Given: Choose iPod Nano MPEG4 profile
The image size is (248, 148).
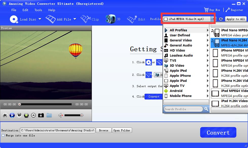Looking at the screenshot, I should click(x=230, y=33).
